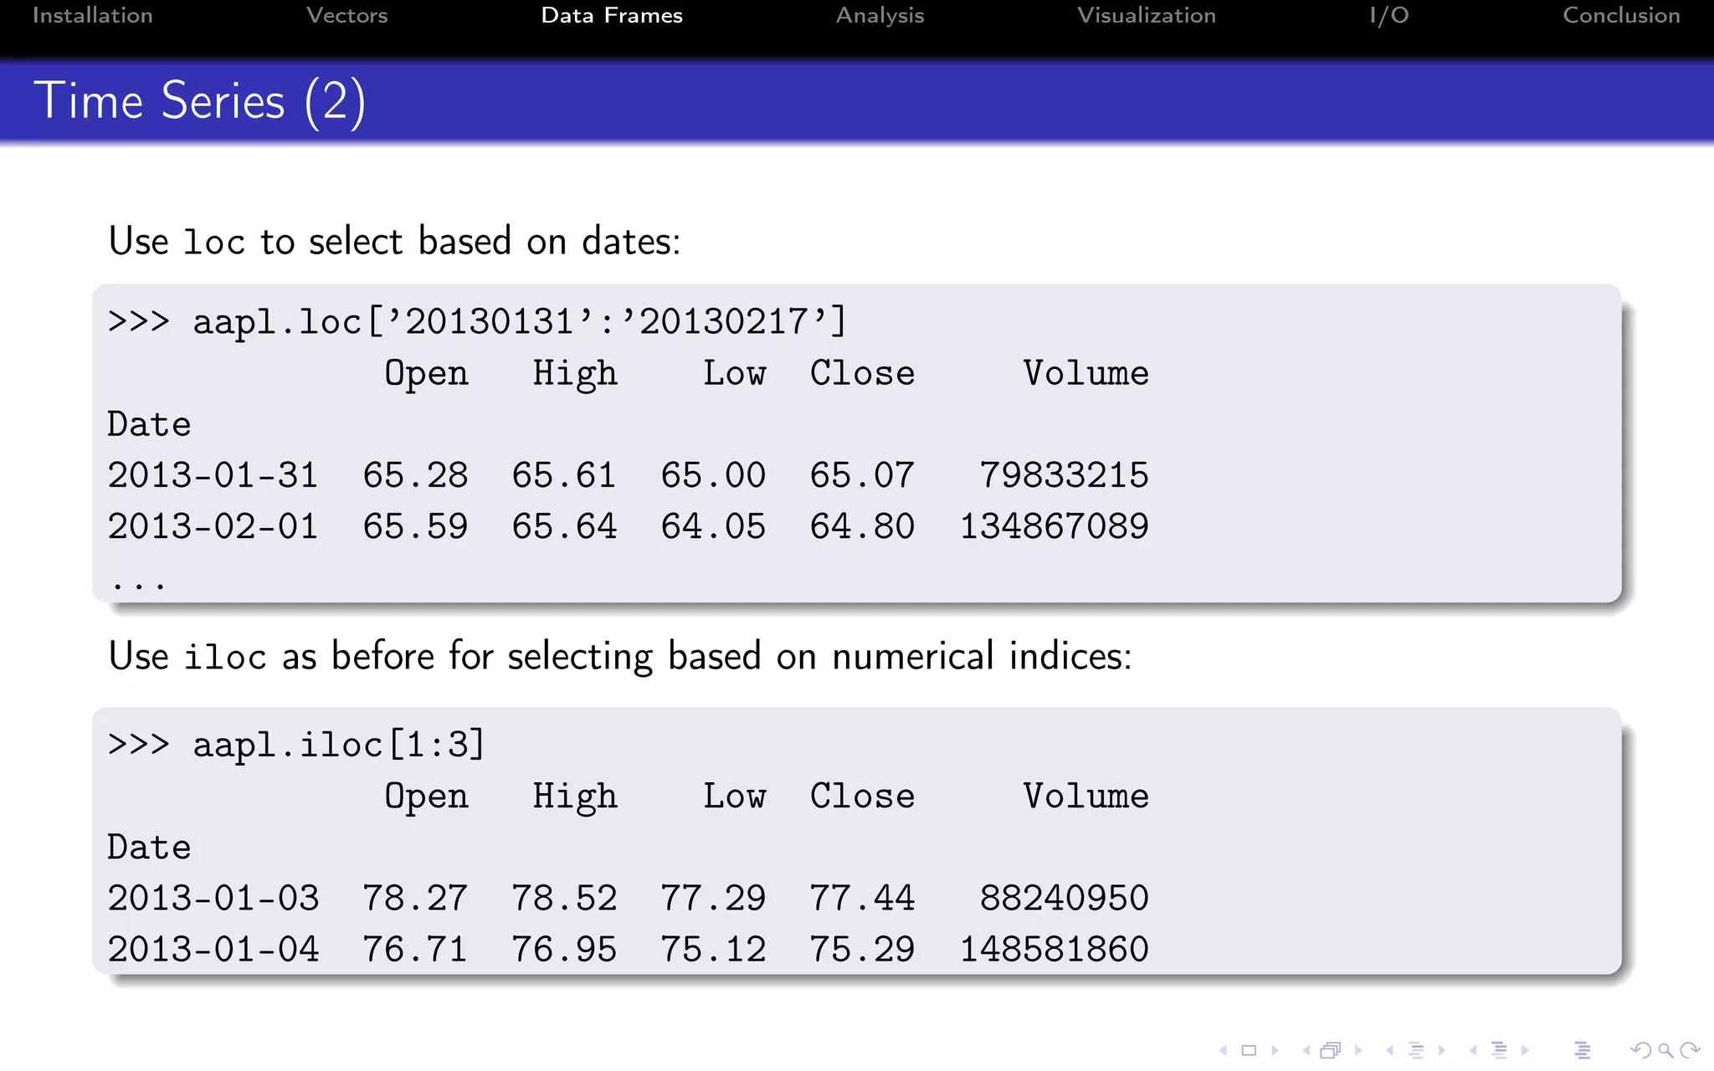Image resolution: width=1714 pixels, height=1071 pixels.
Task: Click the go-forward curved arrow icon
Action: click(1691, 1050)
